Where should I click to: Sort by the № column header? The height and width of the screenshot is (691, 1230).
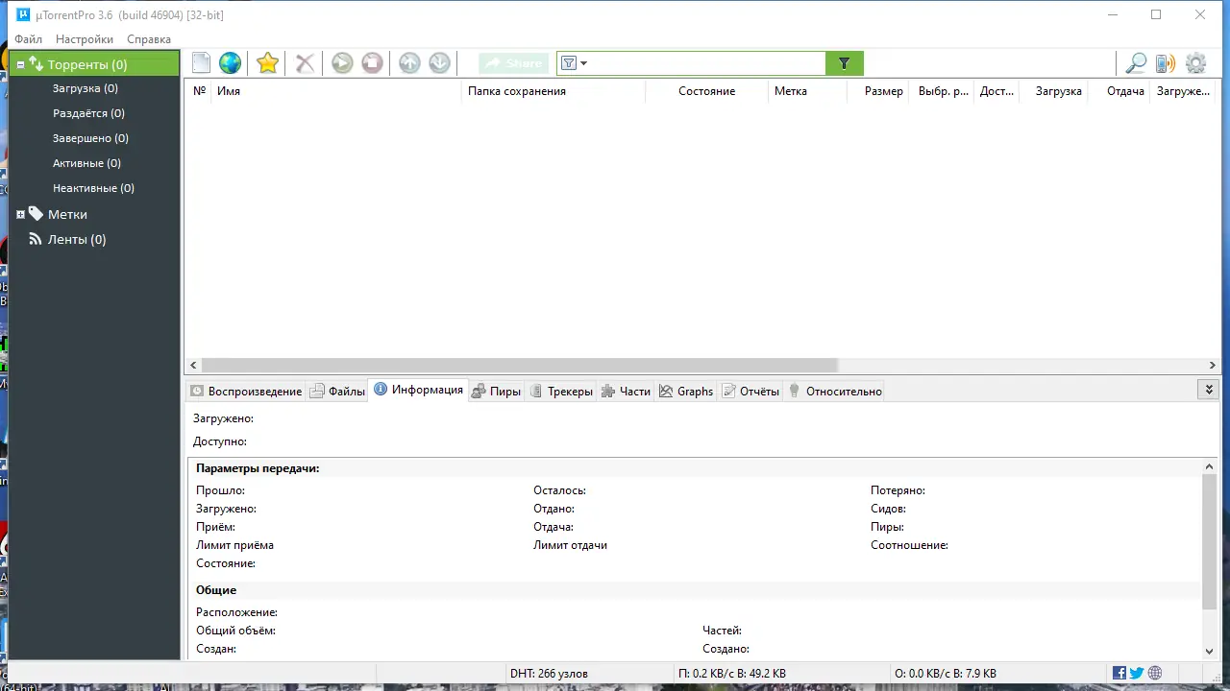tap(199, 91)
